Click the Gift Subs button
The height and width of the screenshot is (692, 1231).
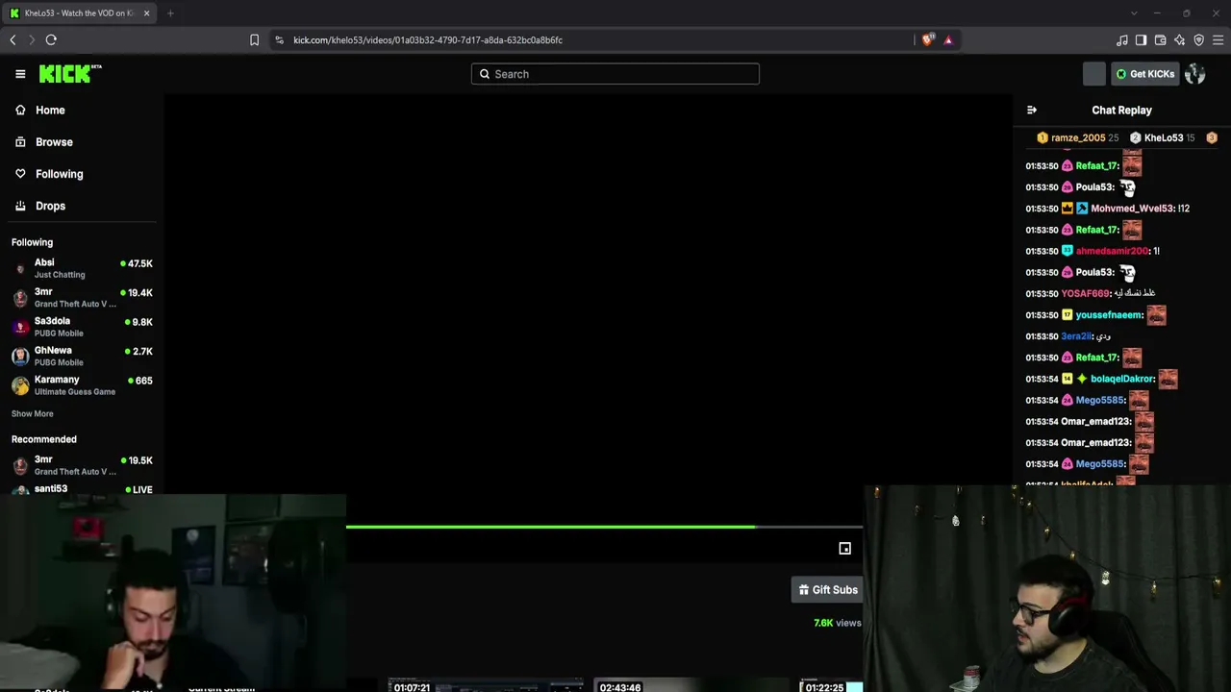(x=827, y=590)
